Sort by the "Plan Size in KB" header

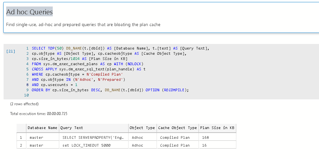[218, 128]
